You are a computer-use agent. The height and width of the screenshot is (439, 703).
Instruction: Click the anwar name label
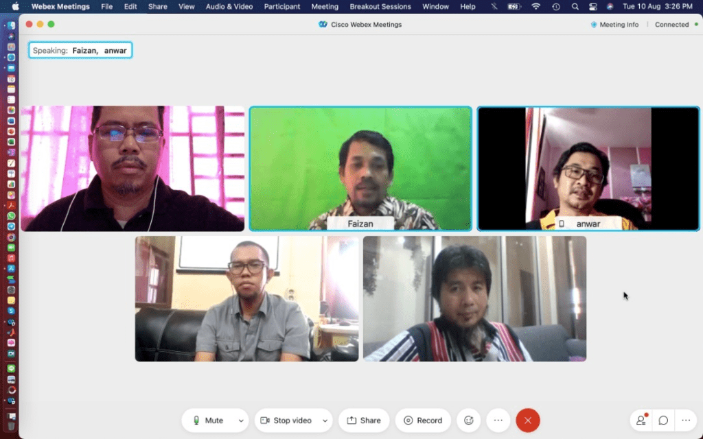click(x=588, y=224)
